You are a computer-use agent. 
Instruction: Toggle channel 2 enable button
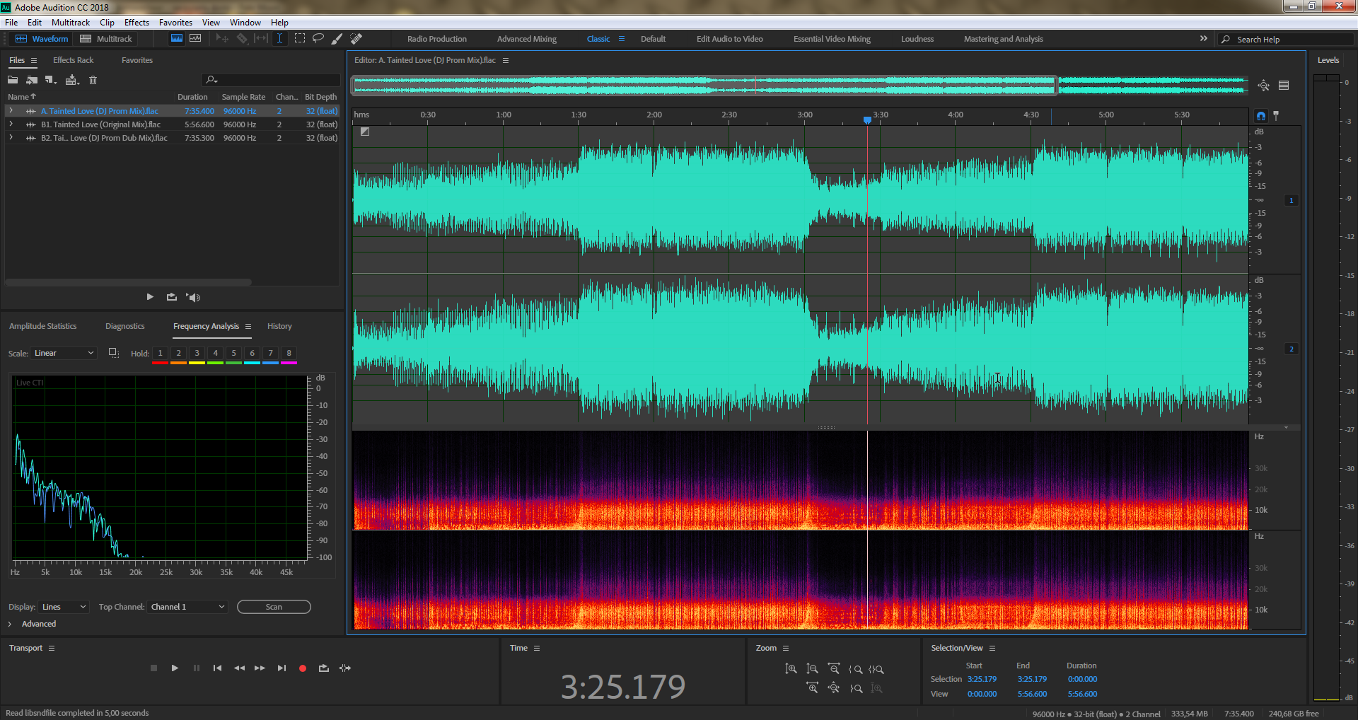click(x=1292, y=349)
